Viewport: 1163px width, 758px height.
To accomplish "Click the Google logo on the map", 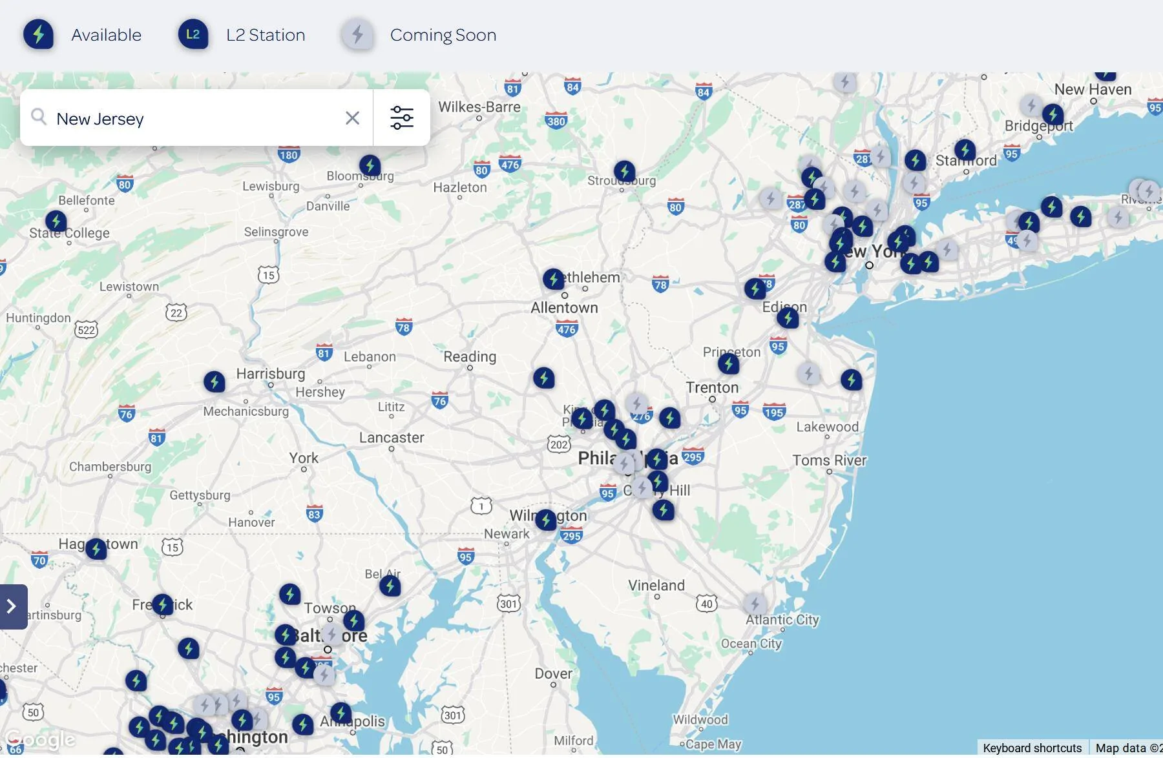I will [40, 740].
